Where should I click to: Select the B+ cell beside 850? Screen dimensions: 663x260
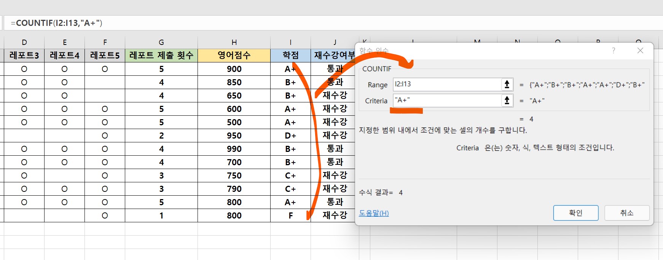(291, 82)
